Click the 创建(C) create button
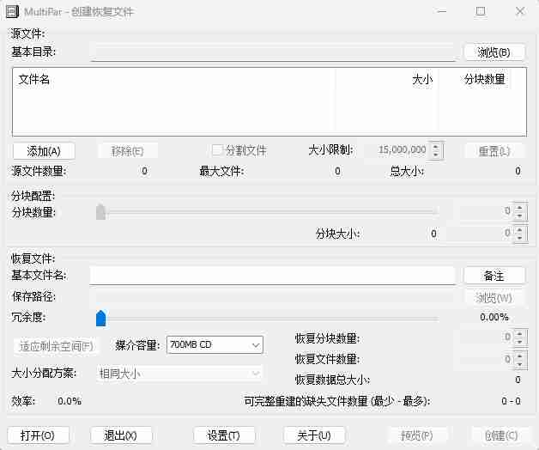This screenshot has width=539, height=450. pyautogui.click(x=501, y=435)
